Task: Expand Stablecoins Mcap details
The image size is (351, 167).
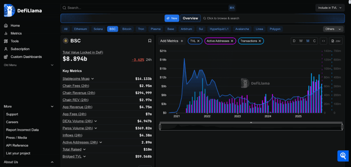Action: (x=93, y=79)
